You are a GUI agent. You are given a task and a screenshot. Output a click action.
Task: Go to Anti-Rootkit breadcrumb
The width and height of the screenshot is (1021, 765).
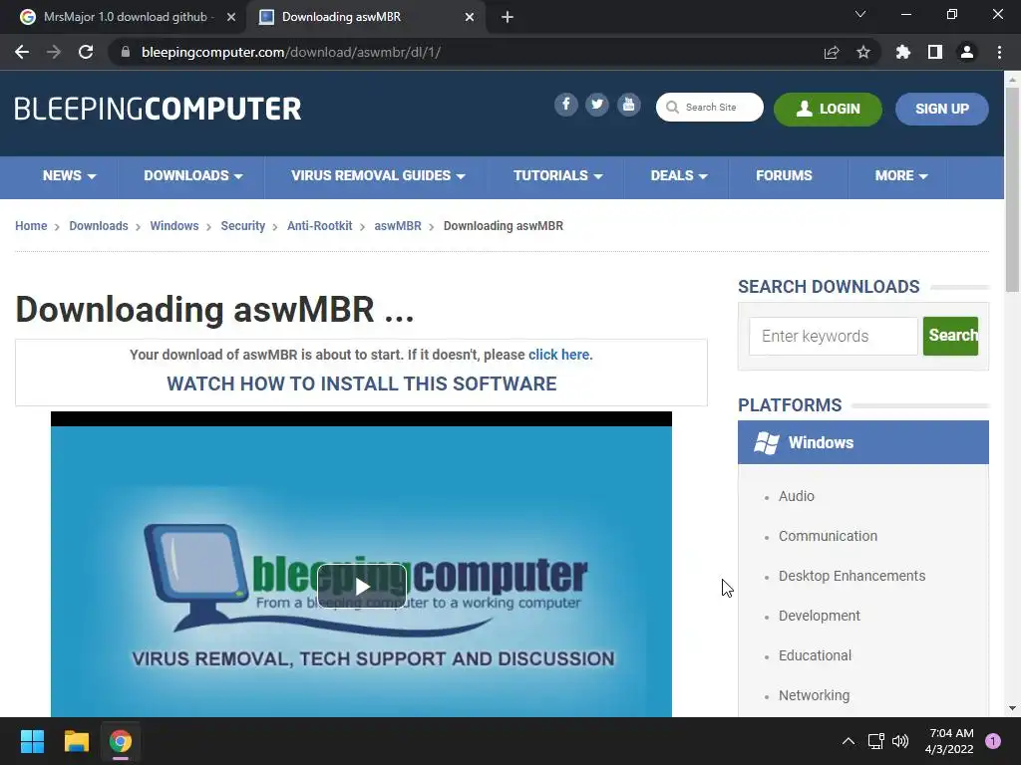pos(319,226)
